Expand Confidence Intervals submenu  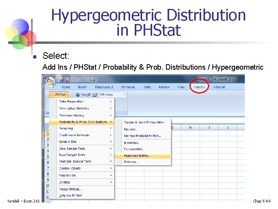tap(82, 135)
